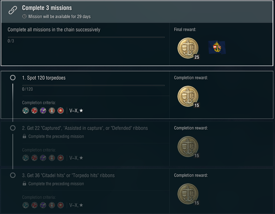Select the circle marker for mission 1
Image resolution: width=275 pixels, height=214 pixels.
click(13, 78)
